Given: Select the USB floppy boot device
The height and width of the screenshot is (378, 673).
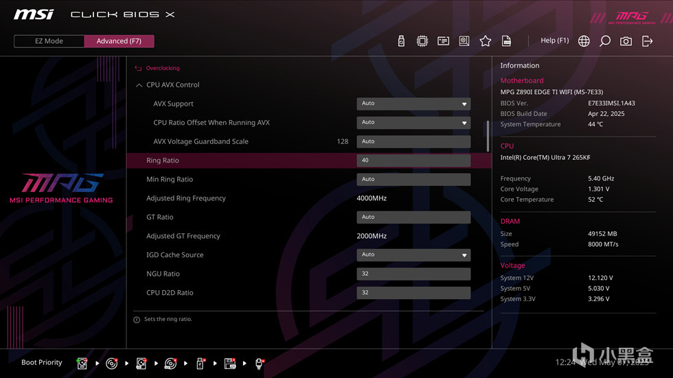Looking at the screenshot, I should 230,364.
